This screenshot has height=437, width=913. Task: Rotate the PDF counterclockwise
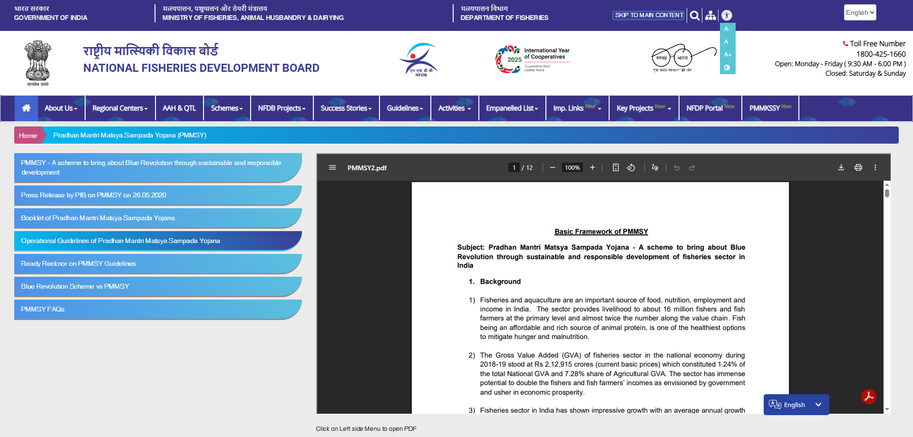pos(631,167)
